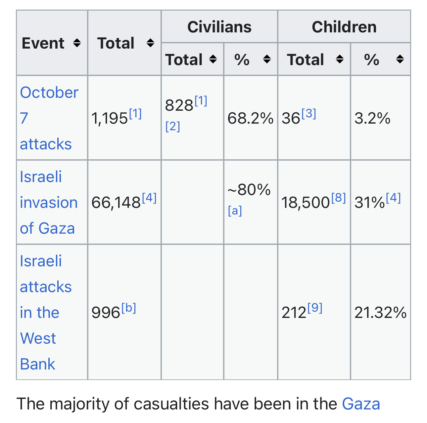This screenshot has width=427, height=423.
Task: Open footnote [b] next to 996
Action: pos(129,308)
